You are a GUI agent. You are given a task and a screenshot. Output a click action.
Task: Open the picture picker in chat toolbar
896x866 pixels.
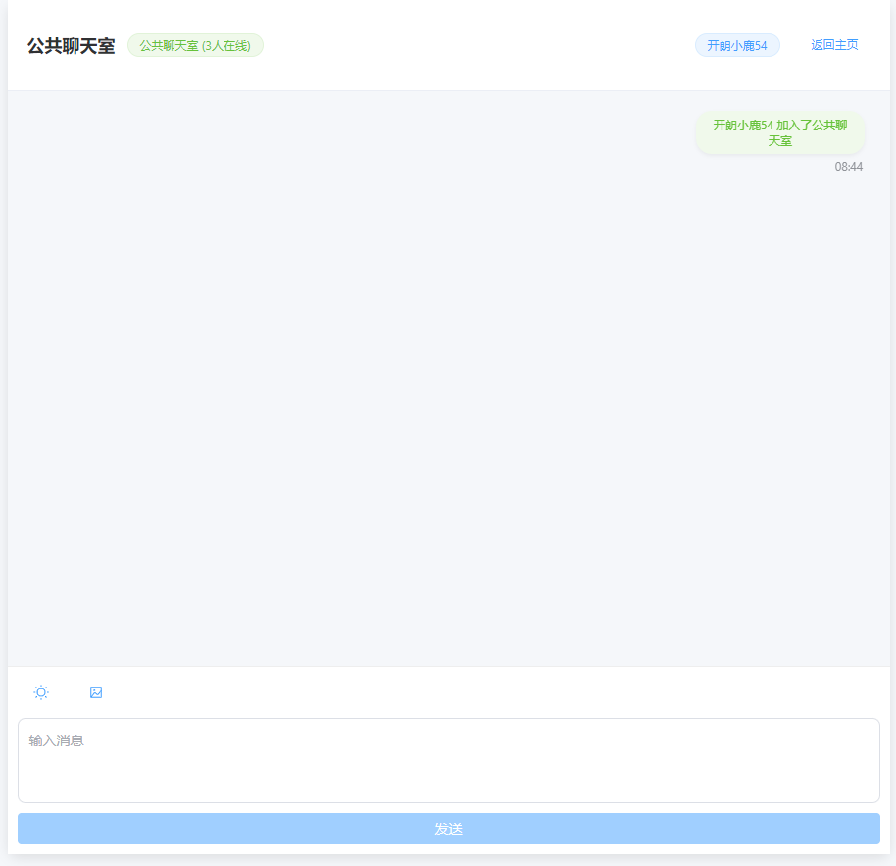(x=96, y=692)
